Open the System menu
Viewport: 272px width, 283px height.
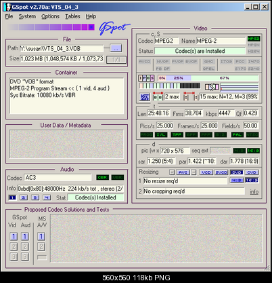point(27,16)
